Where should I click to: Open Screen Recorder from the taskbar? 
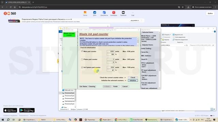coord(137,120)
